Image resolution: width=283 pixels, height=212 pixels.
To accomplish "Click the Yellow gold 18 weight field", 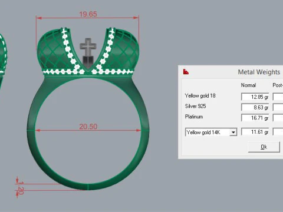I will pos(255,97).
